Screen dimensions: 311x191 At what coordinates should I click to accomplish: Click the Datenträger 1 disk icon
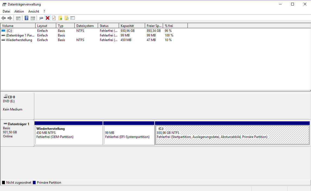[x=5, y=124]
